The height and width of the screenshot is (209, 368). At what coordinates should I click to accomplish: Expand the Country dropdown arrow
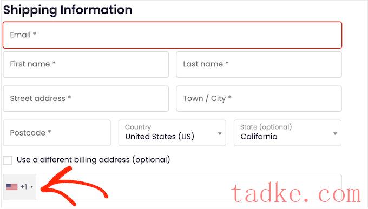pos(220,133)
